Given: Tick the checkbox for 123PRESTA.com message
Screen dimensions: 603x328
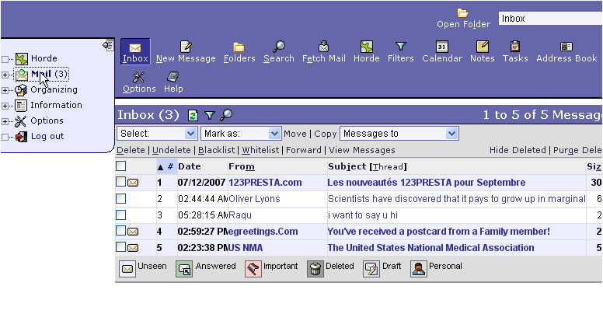Looking at the screenshot, I should point(120,182).
